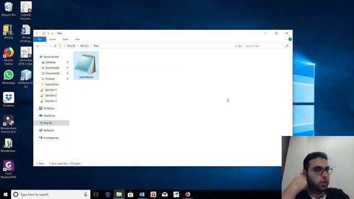Click the taskbar Type here to search box
Screen dimensions: 354x199
tap(50, 195)
